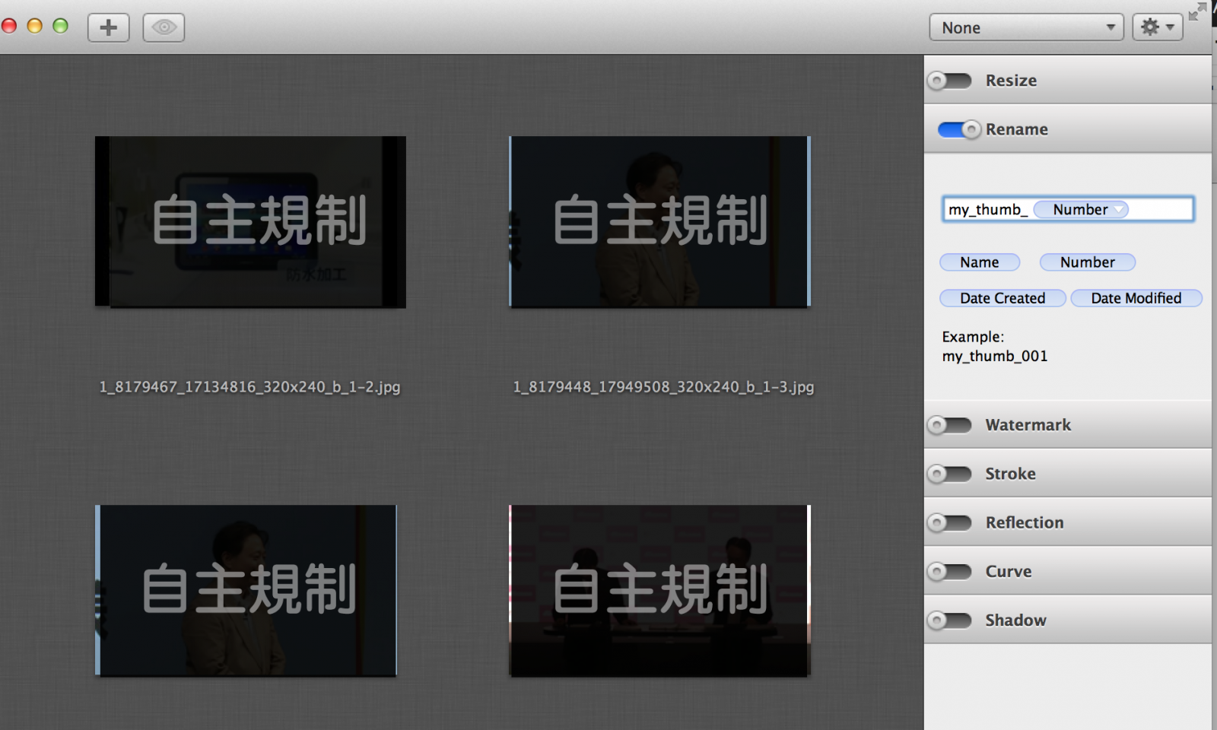Click the my_thumb_001 example text
Screen dimensions: 1217x730
pos(995,356)
